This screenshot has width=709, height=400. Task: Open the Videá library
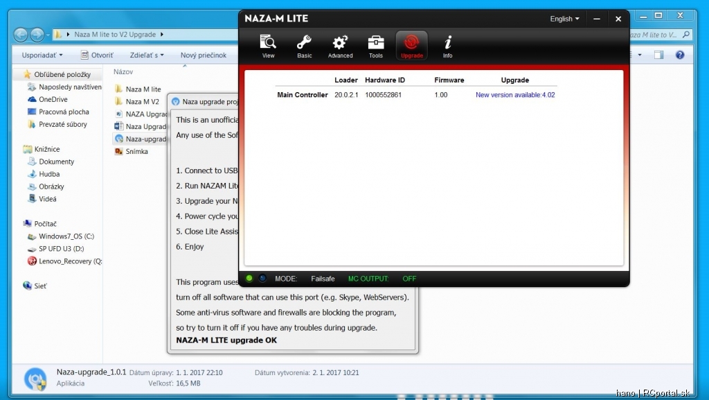42,199
